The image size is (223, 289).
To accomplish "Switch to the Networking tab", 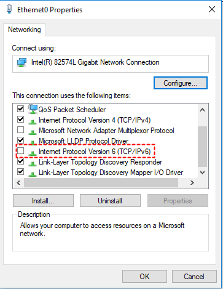I will pyautogui.click(x=25, y=30).
